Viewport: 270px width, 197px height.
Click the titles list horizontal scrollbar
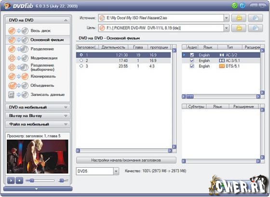[124, 151]
